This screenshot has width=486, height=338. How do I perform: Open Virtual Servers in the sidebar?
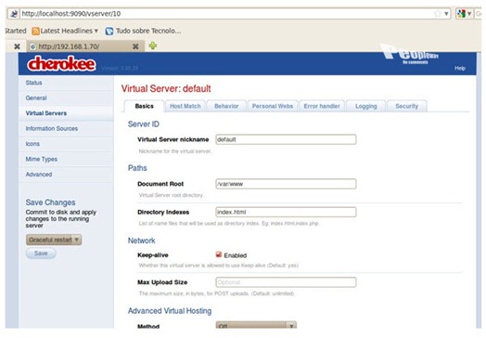46,113
